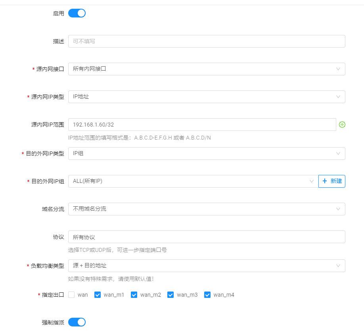Uncheck the wan_m2 checkbox
This screenshot has width=364, height=332.
click(x=134, y=295)
